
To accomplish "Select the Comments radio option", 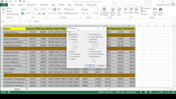I will coord(69,34).
